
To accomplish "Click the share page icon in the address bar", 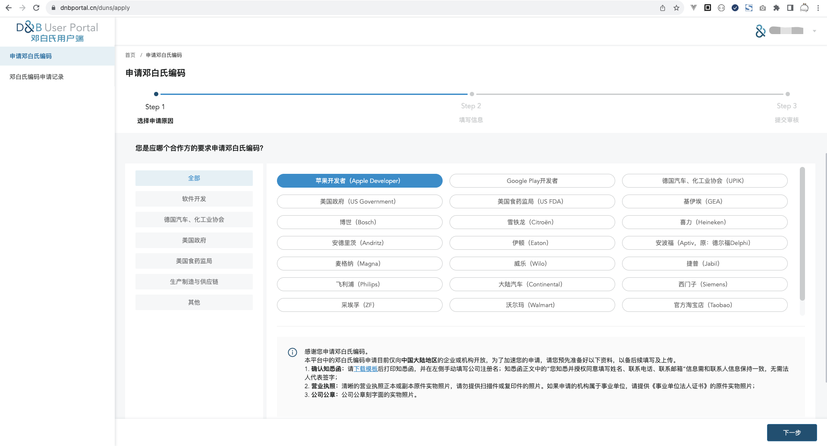I will [663, 8].
